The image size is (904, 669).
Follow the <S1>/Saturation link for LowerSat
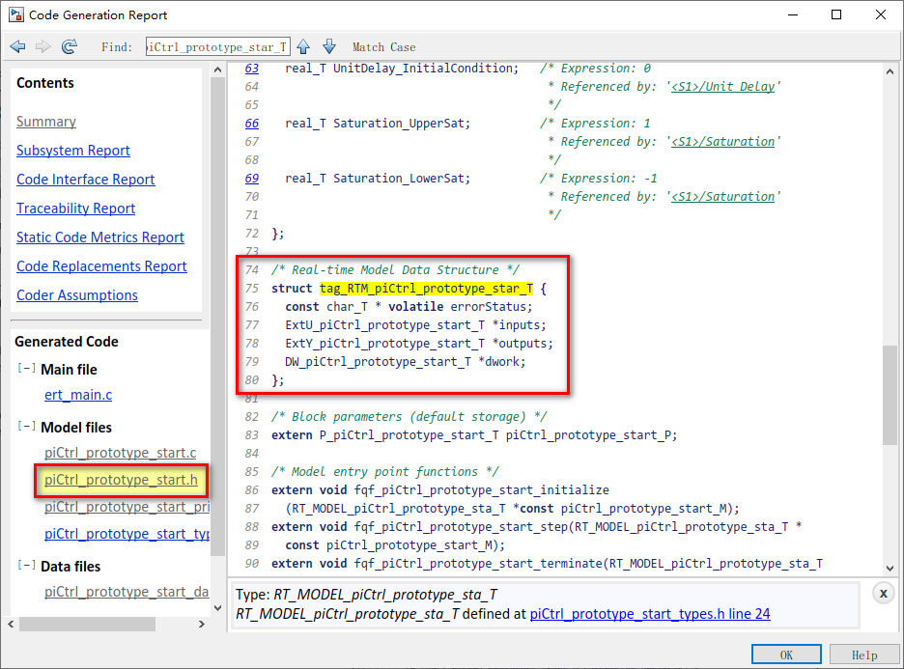723,197
